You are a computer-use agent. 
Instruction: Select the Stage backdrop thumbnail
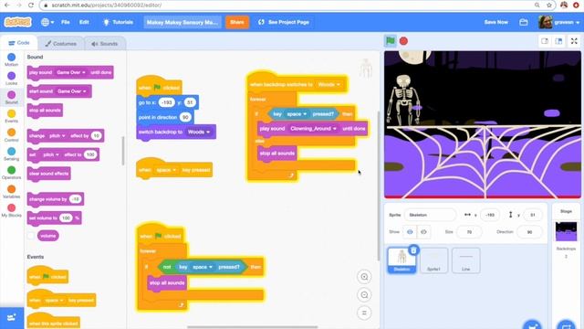coord(566,231)
